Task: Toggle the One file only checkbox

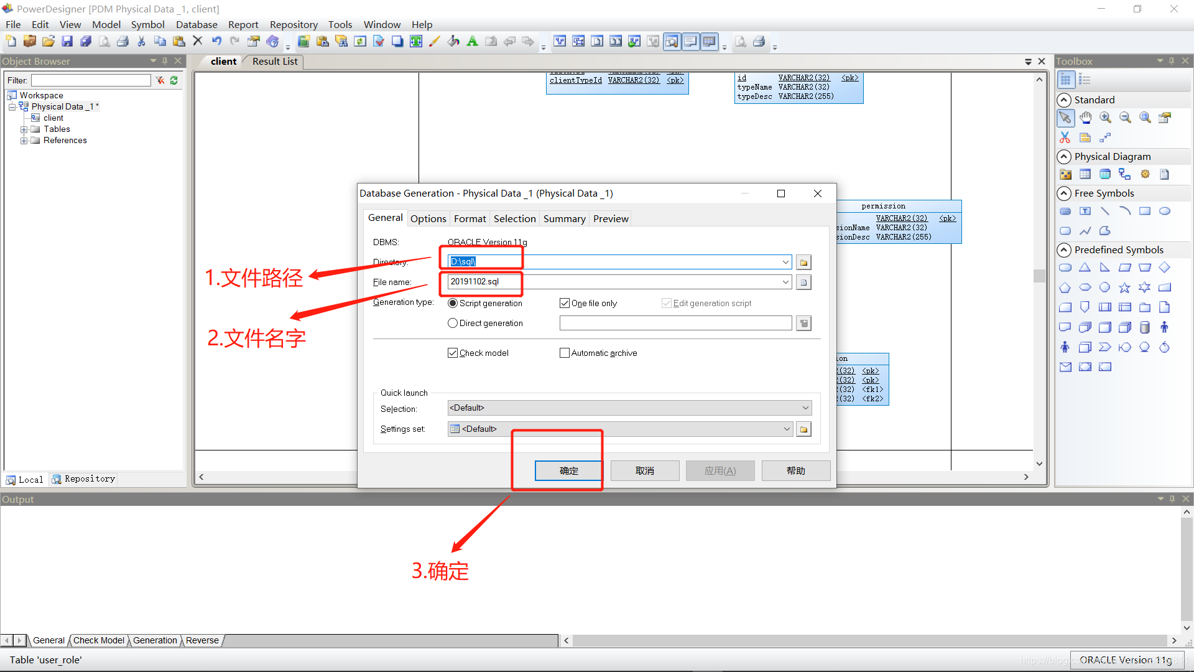Action: click(565, 303)
